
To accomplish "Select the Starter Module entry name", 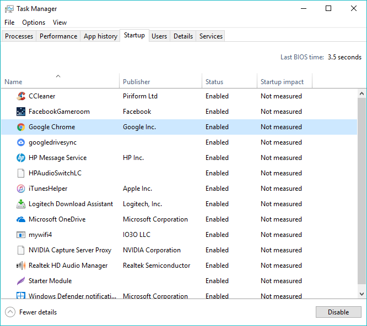I will pos(50,281).
